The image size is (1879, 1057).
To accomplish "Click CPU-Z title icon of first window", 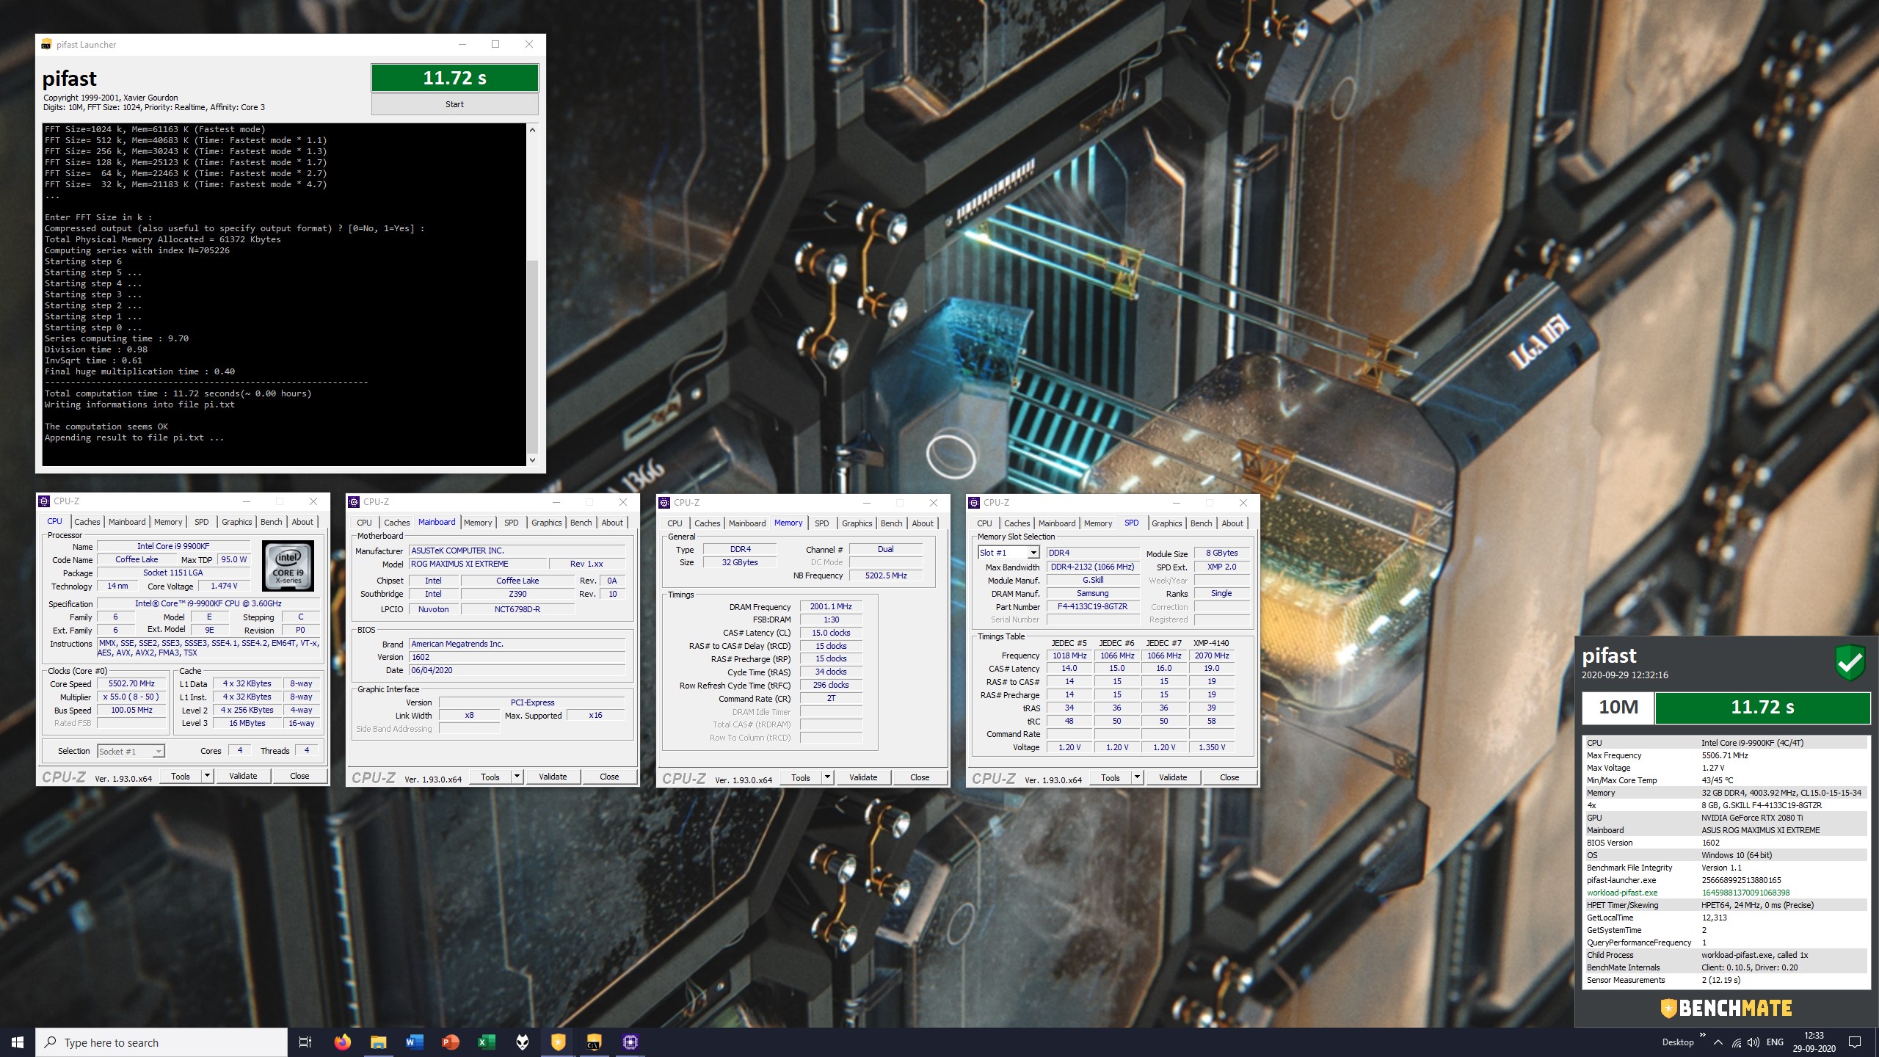I will pos(44,501).
